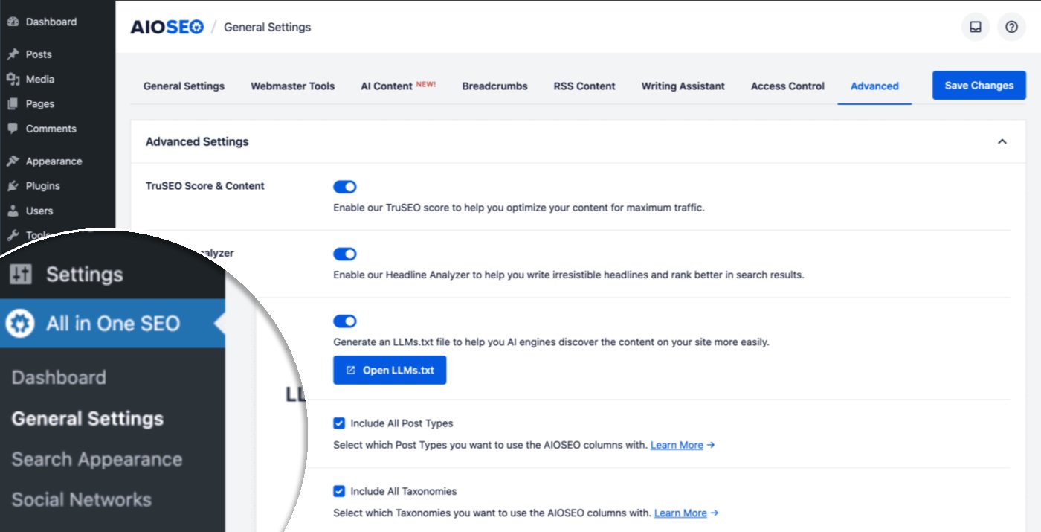Click the Advanced Settings heading
Screen dimensions: 1041x532
(x=197, y=141)
